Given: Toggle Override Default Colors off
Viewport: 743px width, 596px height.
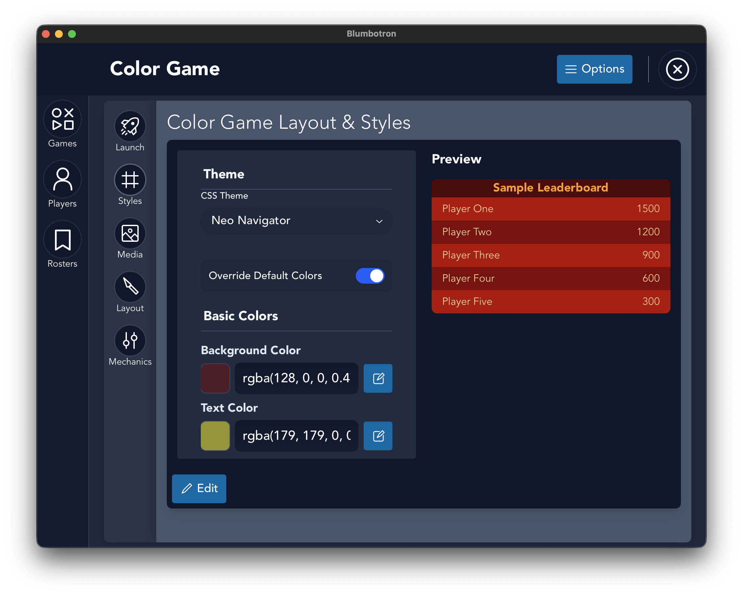Looking at the screenshot, I should pyautogui.click(x=370, y=275).
